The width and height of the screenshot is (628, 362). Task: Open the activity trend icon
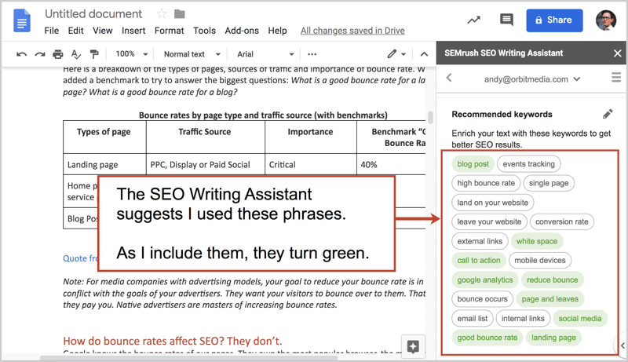473,20
